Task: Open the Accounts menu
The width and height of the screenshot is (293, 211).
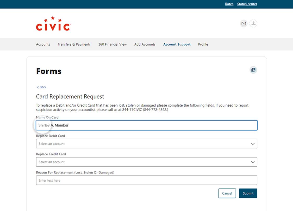Action: [x=43, y=44]
